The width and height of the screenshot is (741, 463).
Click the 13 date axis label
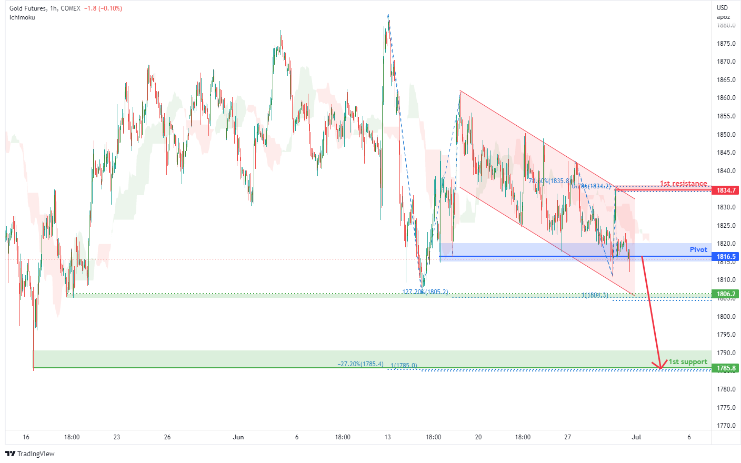click(388, 437)
